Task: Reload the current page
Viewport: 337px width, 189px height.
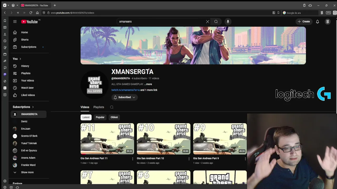Action: (x=31, y=13)
